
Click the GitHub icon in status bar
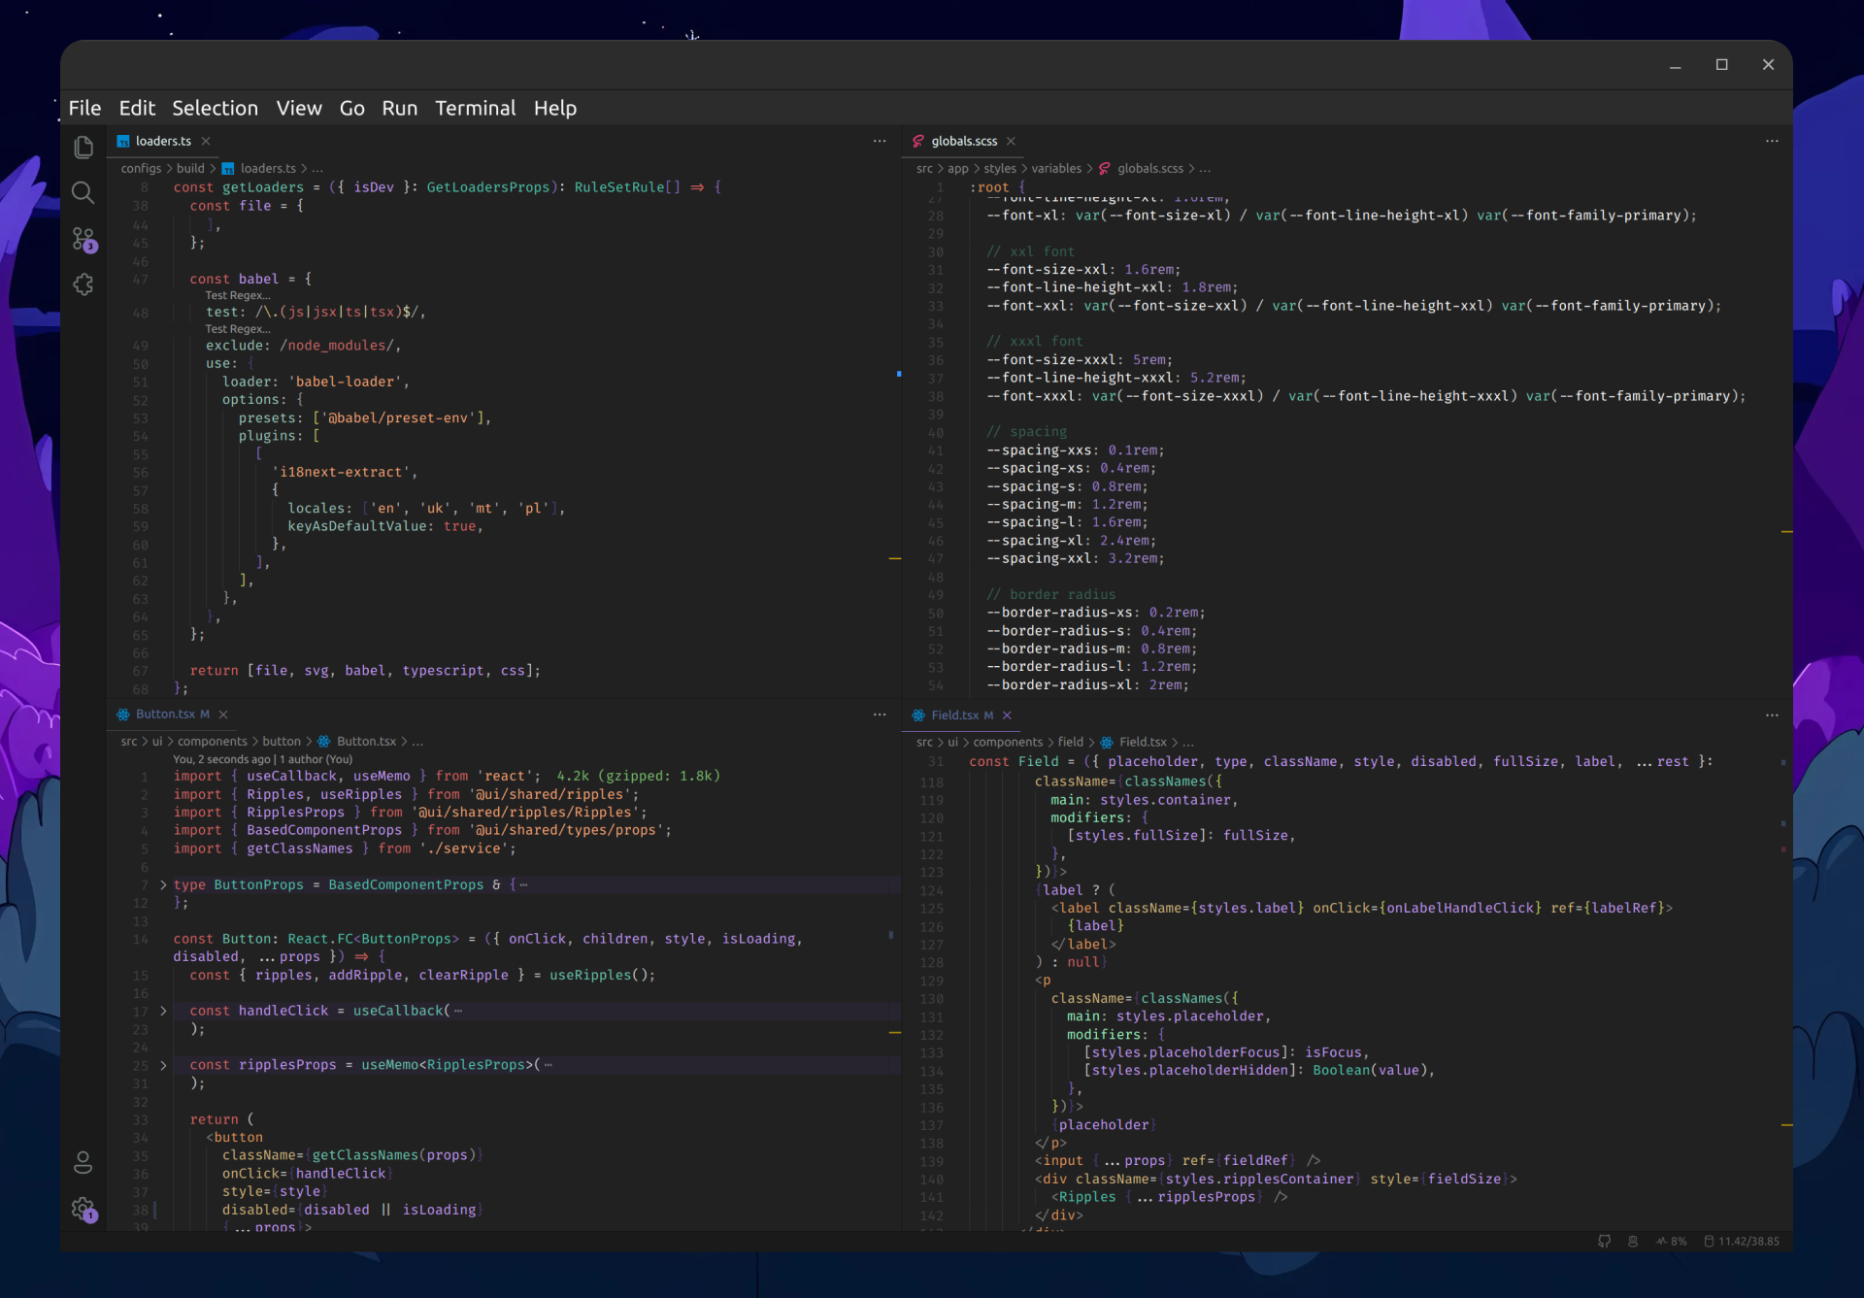(1604, 1241)
